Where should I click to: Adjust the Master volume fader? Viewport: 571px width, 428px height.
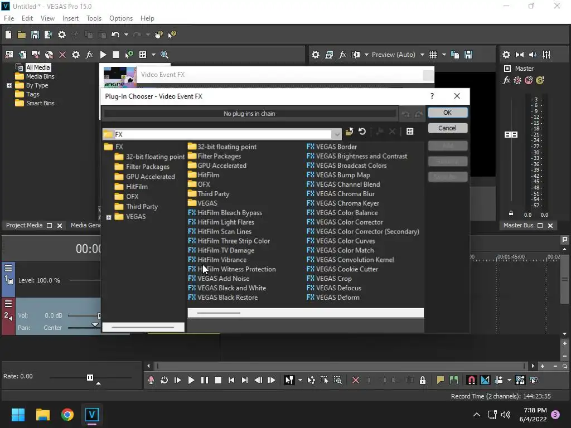click(511, 135)
